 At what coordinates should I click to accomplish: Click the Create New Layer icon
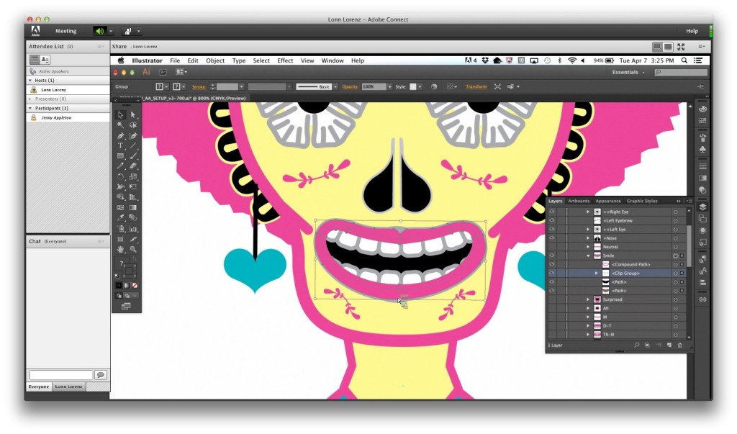(669, 345)
